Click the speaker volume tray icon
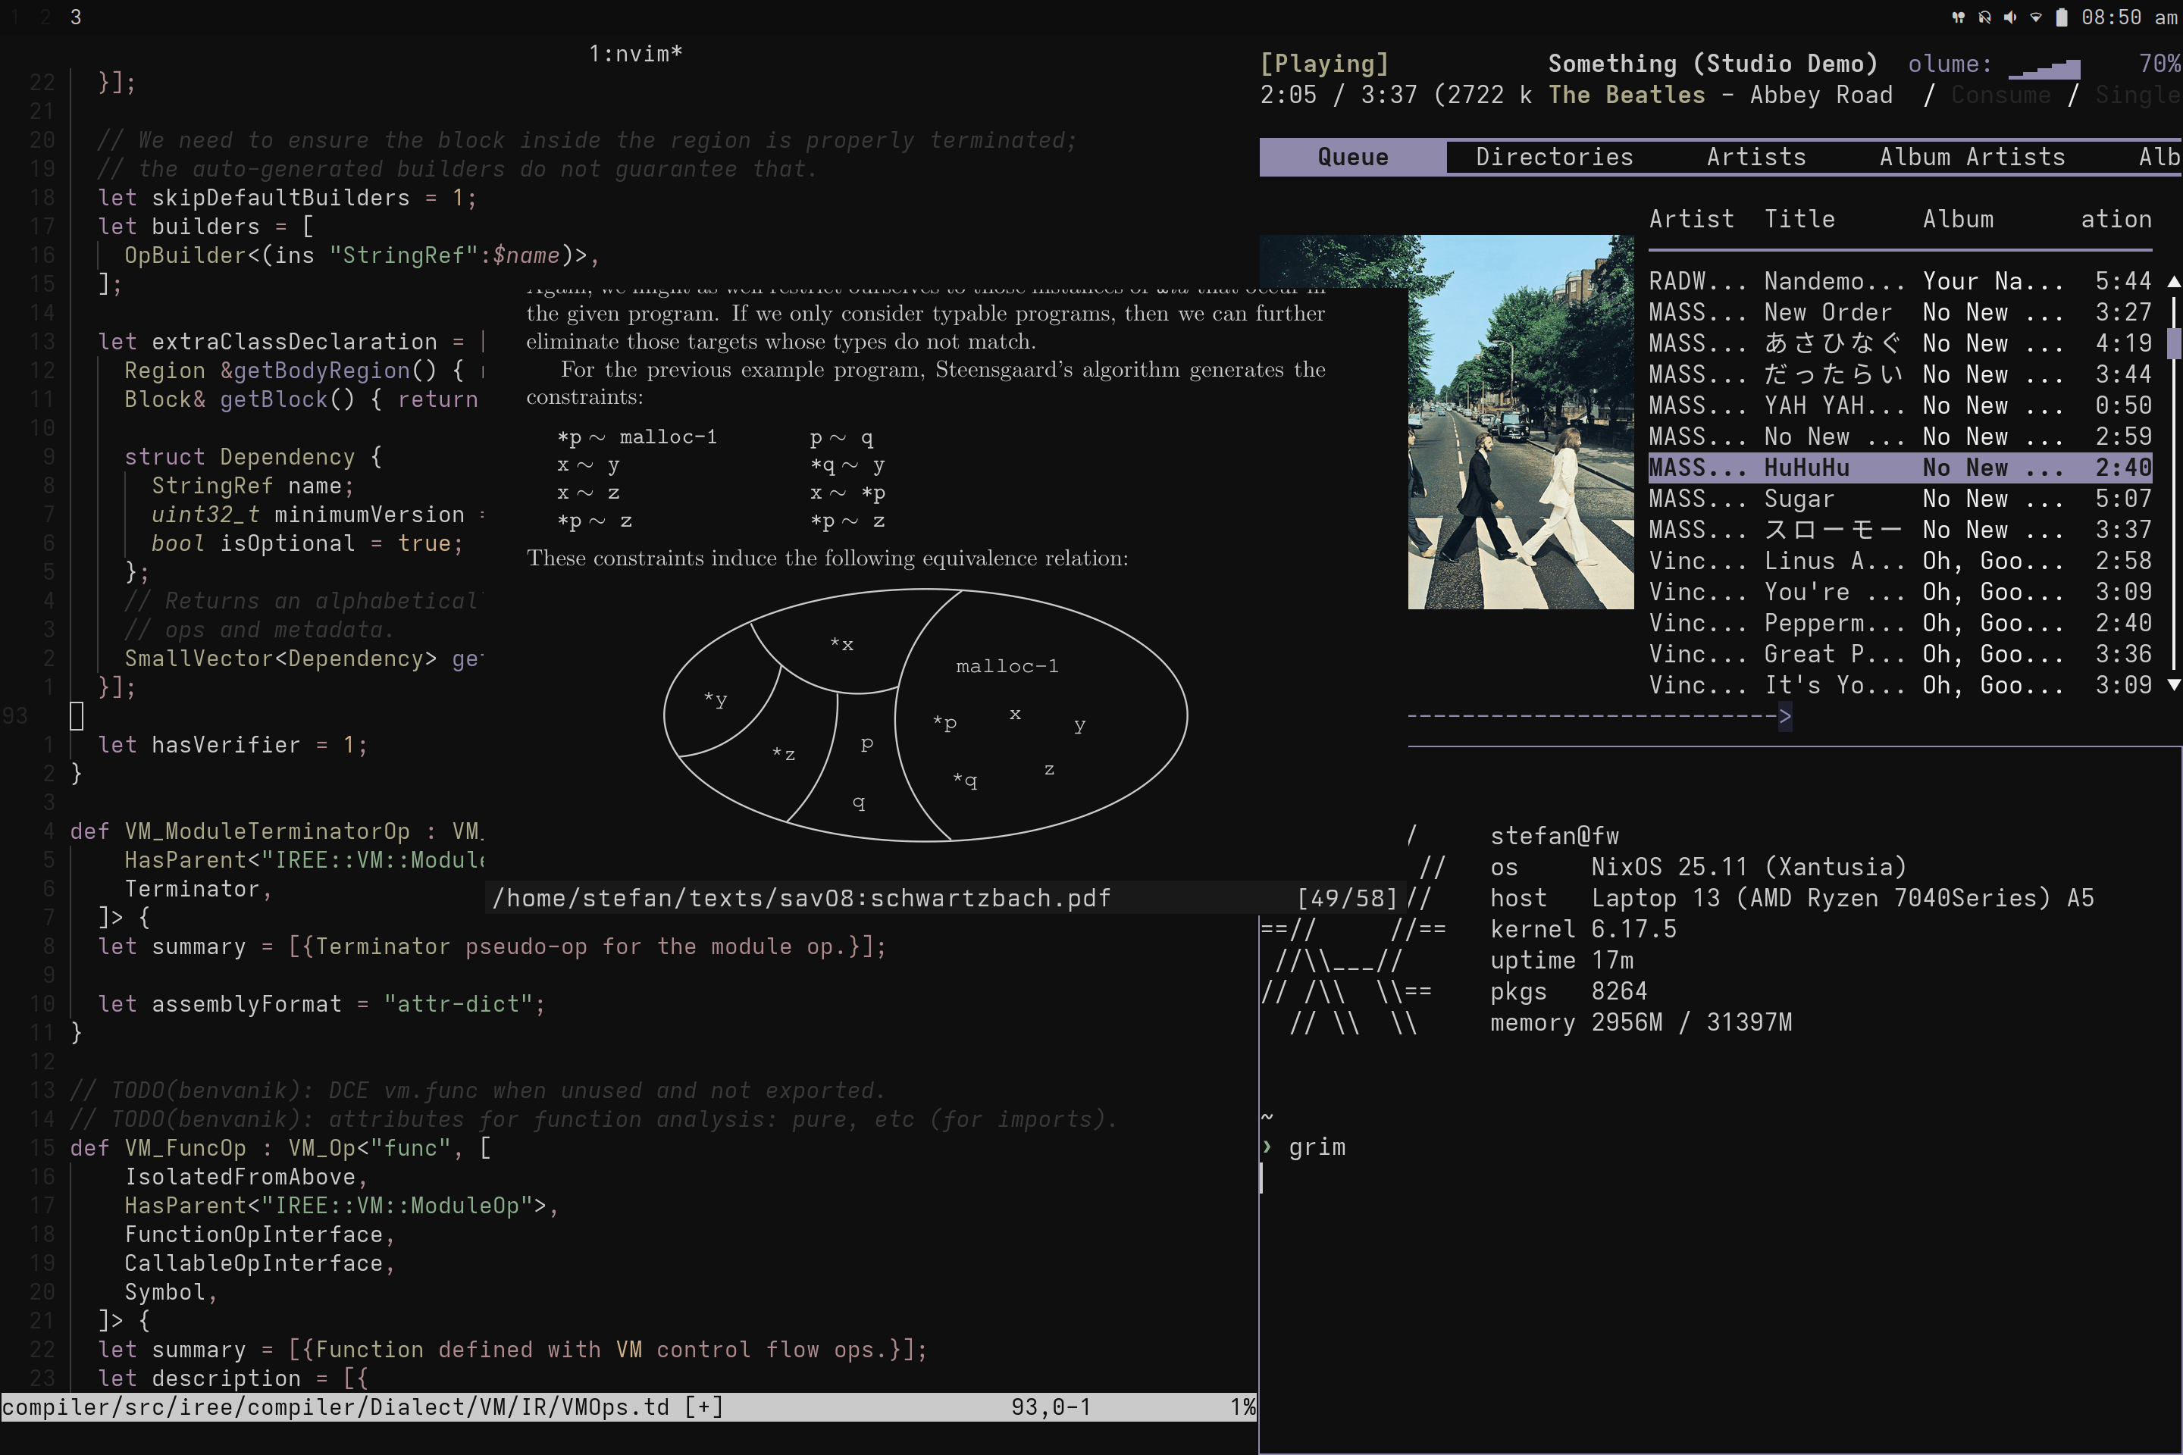This screenshot has height=1455, width=2183. tap(2009, 17)
